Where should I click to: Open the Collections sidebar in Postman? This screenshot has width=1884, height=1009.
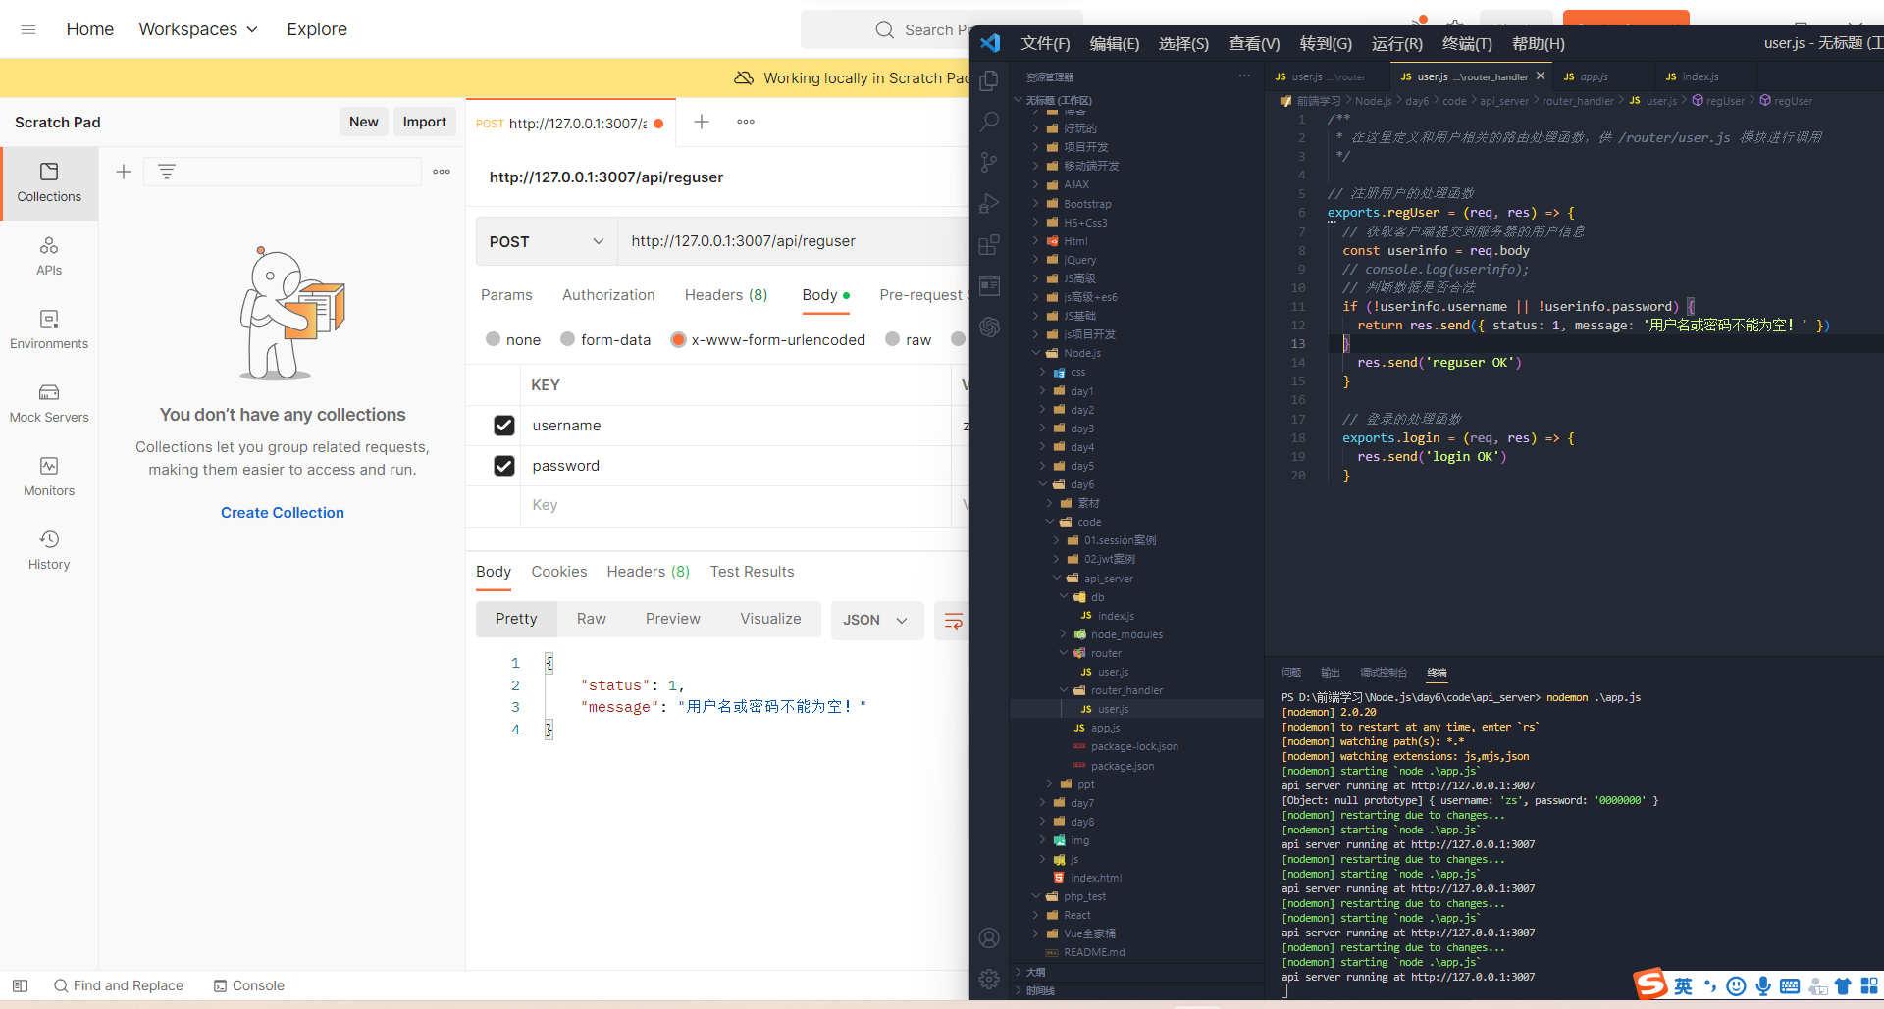coord(49,183)
